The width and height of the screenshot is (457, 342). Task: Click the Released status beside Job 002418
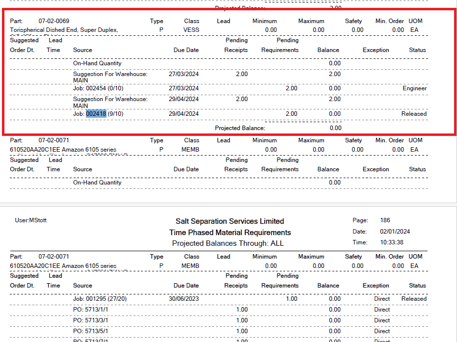pyautogui.click(x=414, y=114)
